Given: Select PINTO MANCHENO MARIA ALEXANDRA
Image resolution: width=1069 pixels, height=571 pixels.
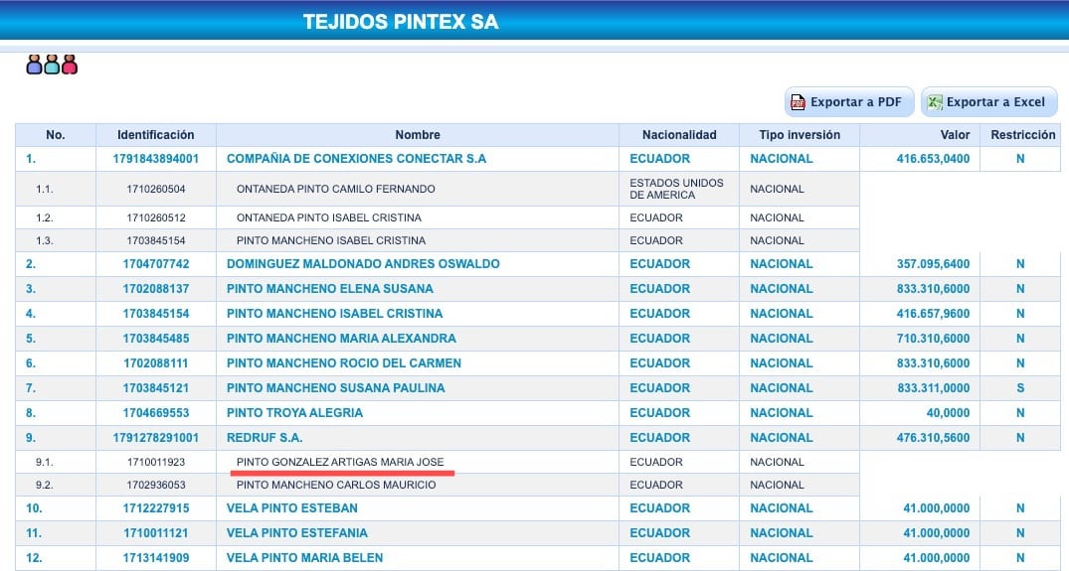Looking at the screenshot, I should pyautogui.click(x=341, y=339).
